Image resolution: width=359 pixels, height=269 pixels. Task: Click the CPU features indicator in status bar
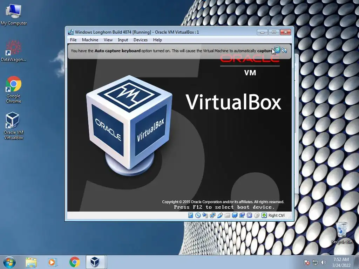[x=249, y=215]
